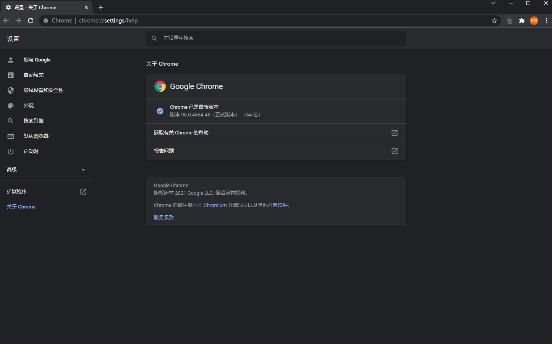Click the orange profile avatar icon

534,21
